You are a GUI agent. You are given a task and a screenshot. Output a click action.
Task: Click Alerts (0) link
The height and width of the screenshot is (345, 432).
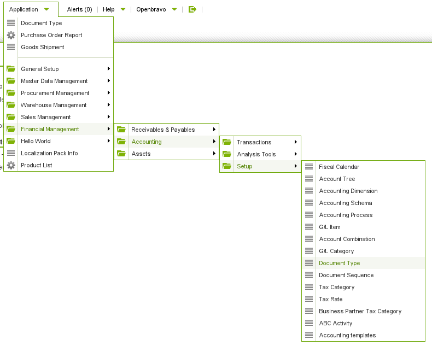pyautogui.click(x=79, y=9)
